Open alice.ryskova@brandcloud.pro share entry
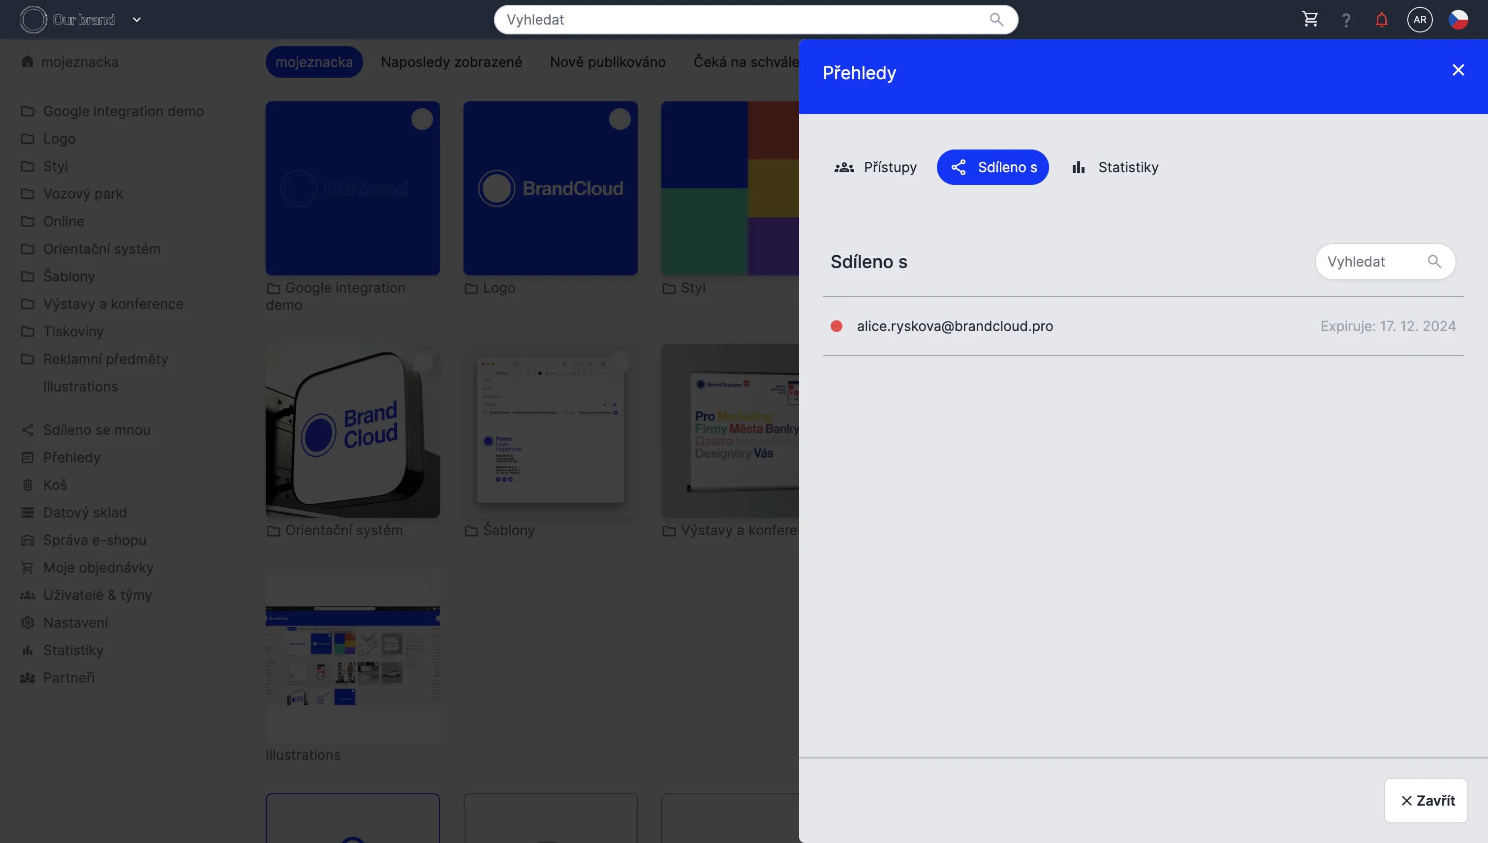This screenshot has width=1488, height=843. (955, 326)
